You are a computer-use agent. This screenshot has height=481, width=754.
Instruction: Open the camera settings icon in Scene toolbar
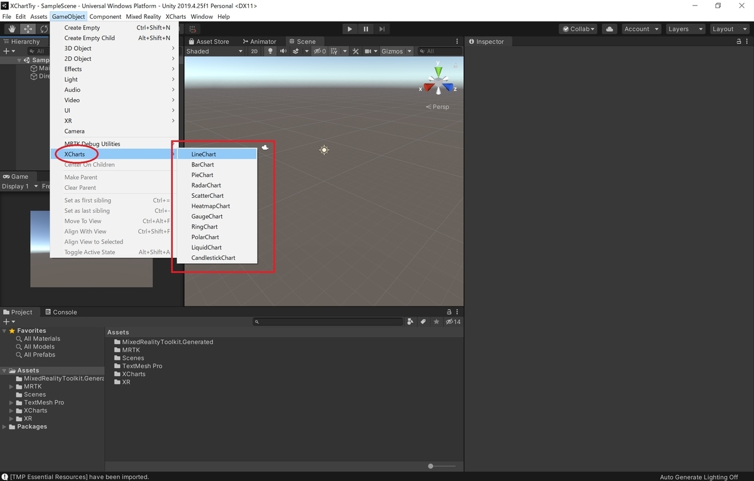(x=369, y=51)
